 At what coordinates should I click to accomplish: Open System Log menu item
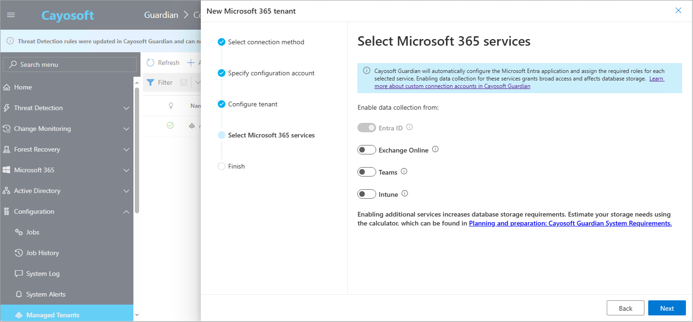coord(67,274)
